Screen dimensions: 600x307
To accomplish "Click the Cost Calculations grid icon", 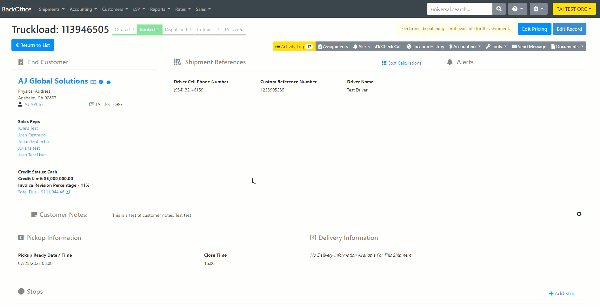I will (384, 63).
